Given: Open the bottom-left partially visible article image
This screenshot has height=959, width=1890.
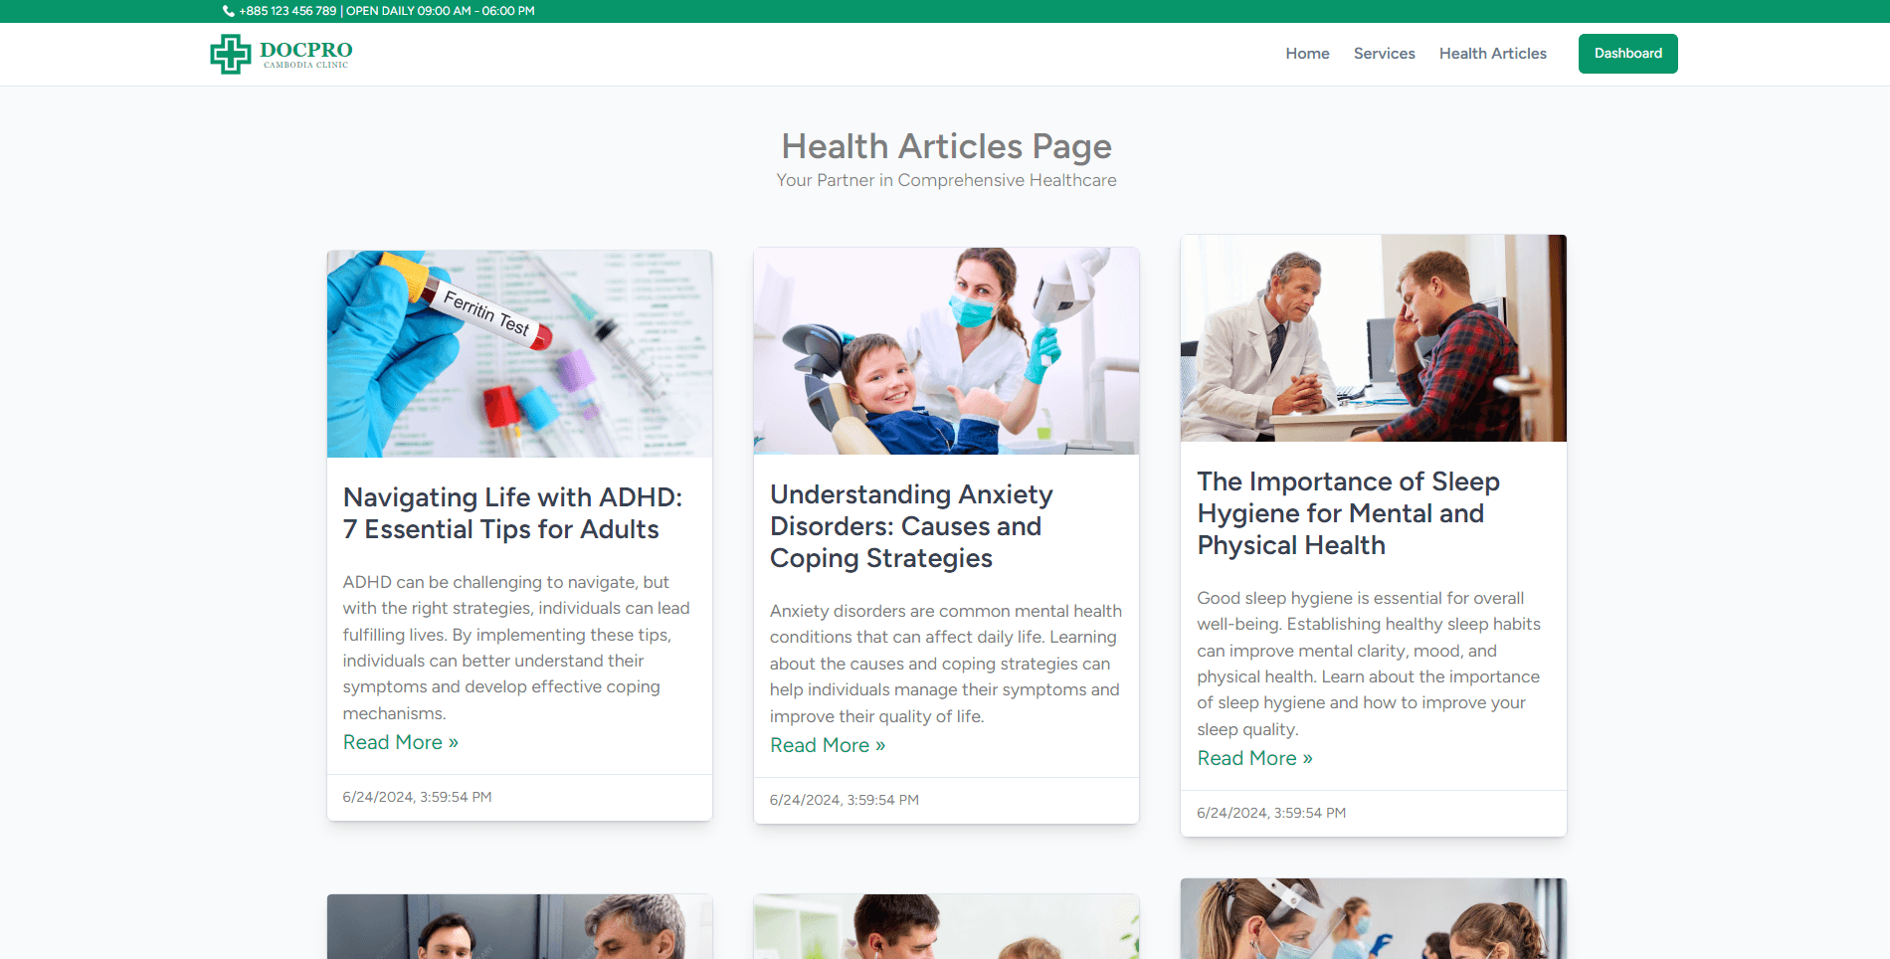Looking at the screenshot, I should [519, 926].
